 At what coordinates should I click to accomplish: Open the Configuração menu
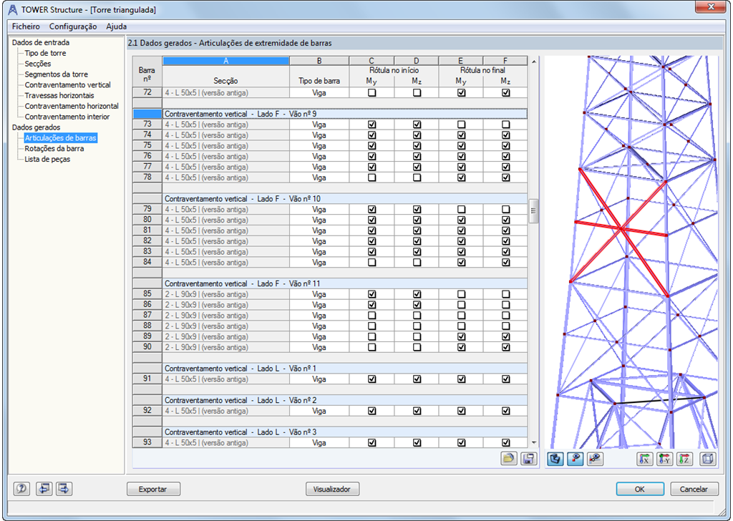(x=73, y=26)
